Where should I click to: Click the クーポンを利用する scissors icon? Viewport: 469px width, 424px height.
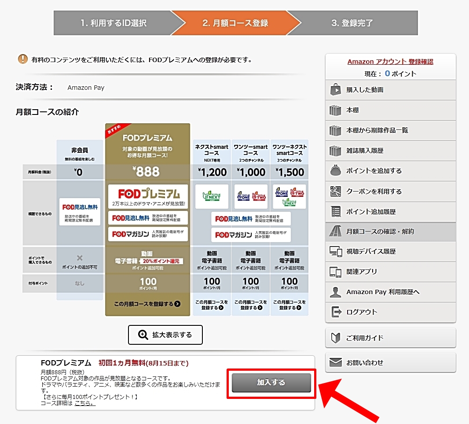(x=335, y=191)
